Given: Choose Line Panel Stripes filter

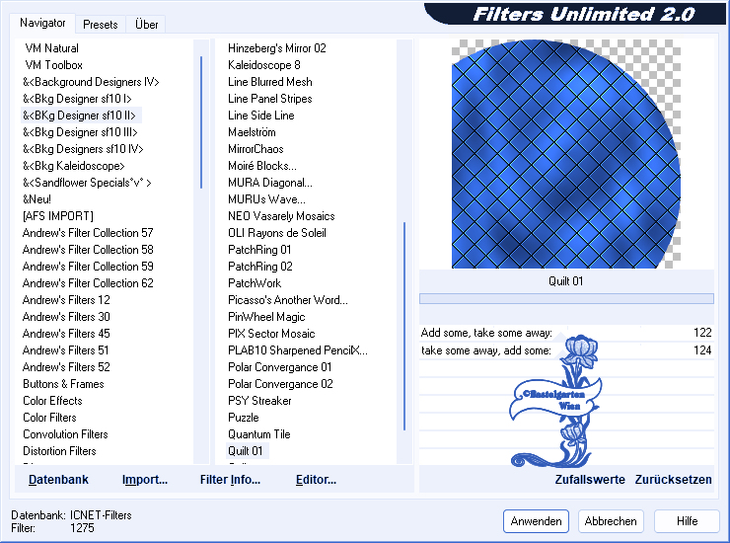Looking at the screenshot, I should point(270,99).
